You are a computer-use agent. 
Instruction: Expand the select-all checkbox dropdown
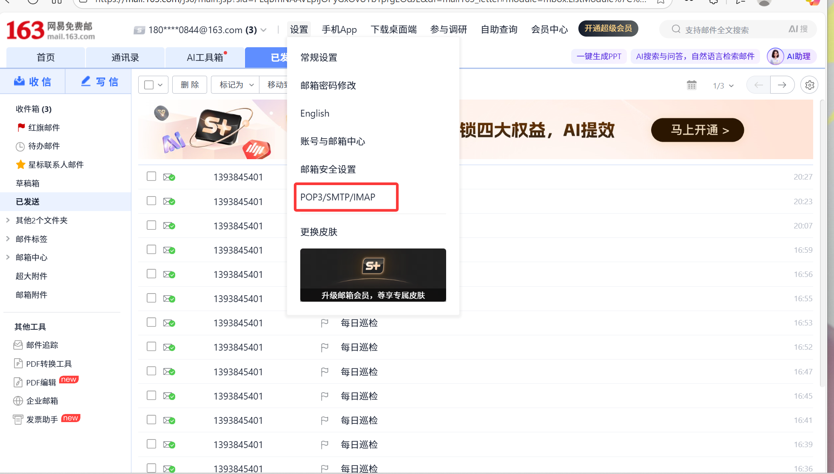click(160, 85)
